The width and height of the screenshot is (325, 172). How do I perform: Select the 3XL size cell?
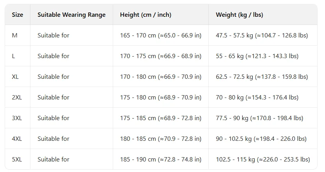pyautogui.click(x=17, y=118)
